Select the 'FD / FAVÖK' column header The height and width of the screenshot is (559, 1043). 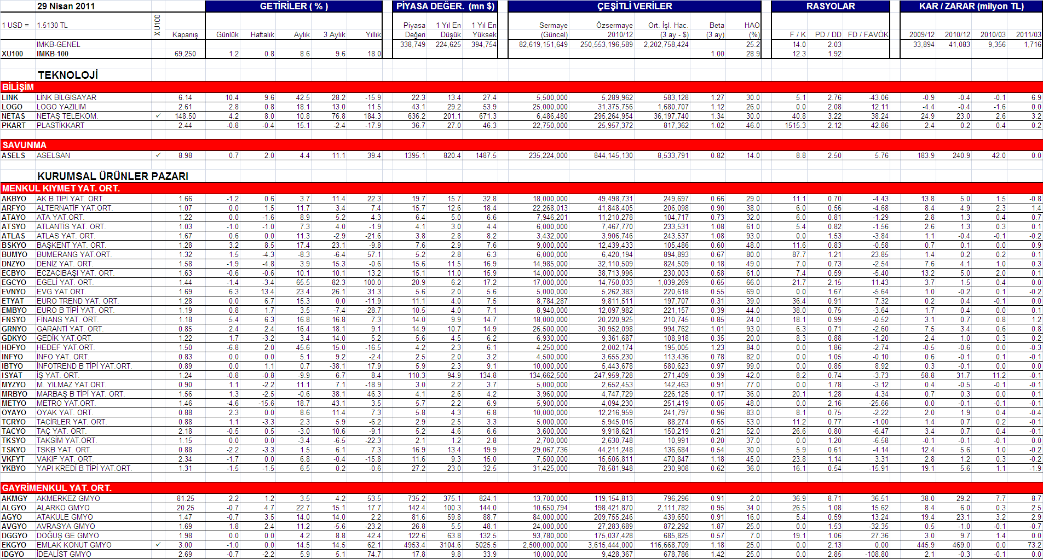click(x=868, y=34)
